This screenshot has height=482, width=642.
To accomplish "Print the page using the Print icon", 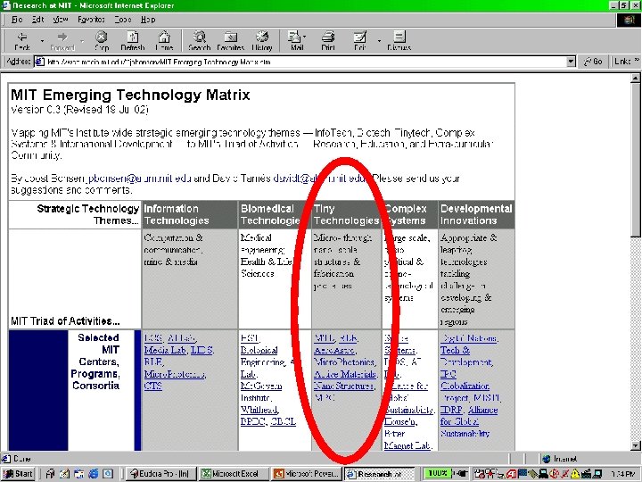I will pos(328,41).
